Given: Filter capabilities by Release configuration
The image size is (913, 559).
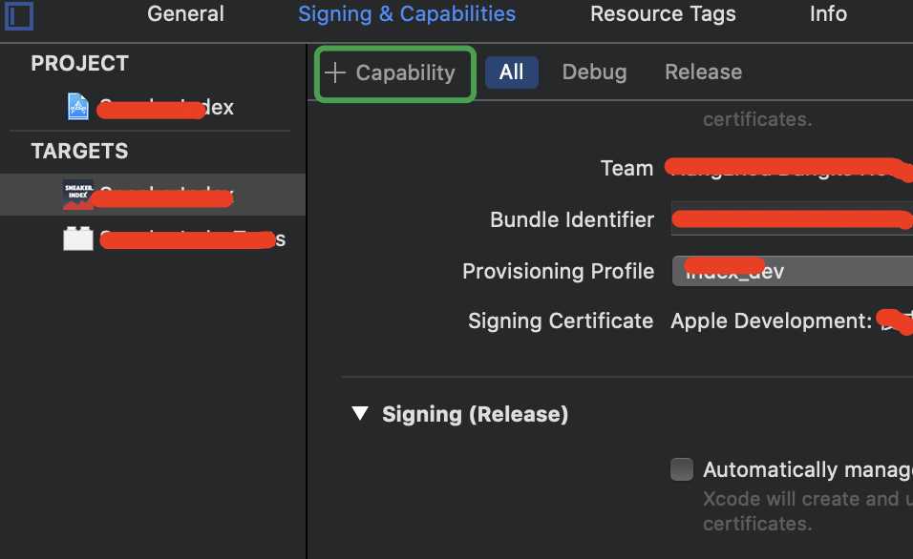Looking at the screenshot, I should [x=704, y=72].
